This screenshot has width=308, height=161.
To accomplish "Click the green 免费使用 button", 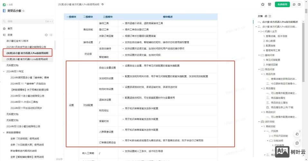I will point(282,4).
